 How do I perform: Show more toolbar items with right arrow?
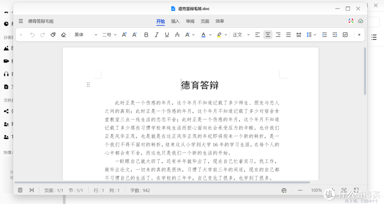pos(359,35)
